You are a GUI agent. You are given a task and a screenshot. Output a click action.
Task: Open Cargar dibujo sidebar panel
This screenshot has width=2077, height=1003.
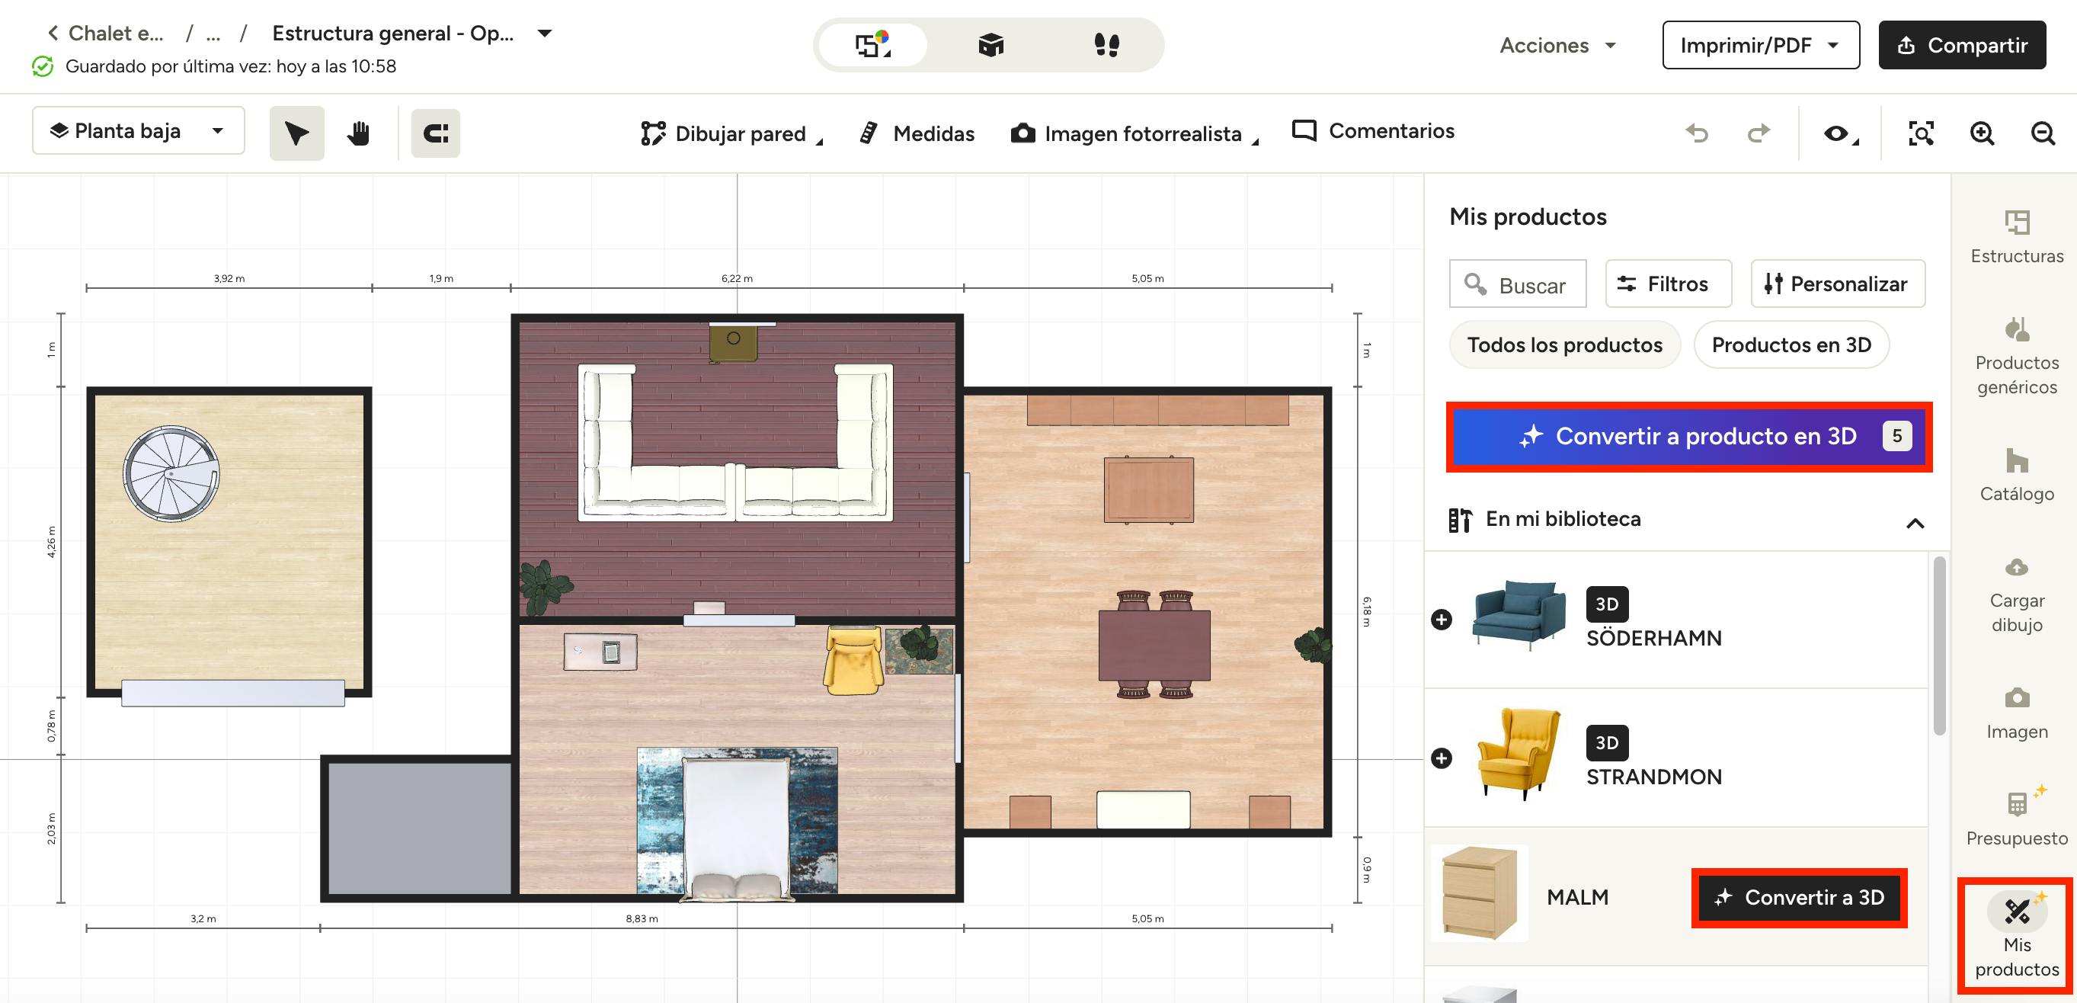[x=2017, y=595]
